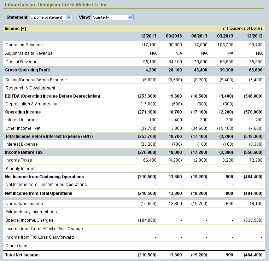
Task: Click the Extraordinary Income/Loss label
Action: tap(31, 212)
